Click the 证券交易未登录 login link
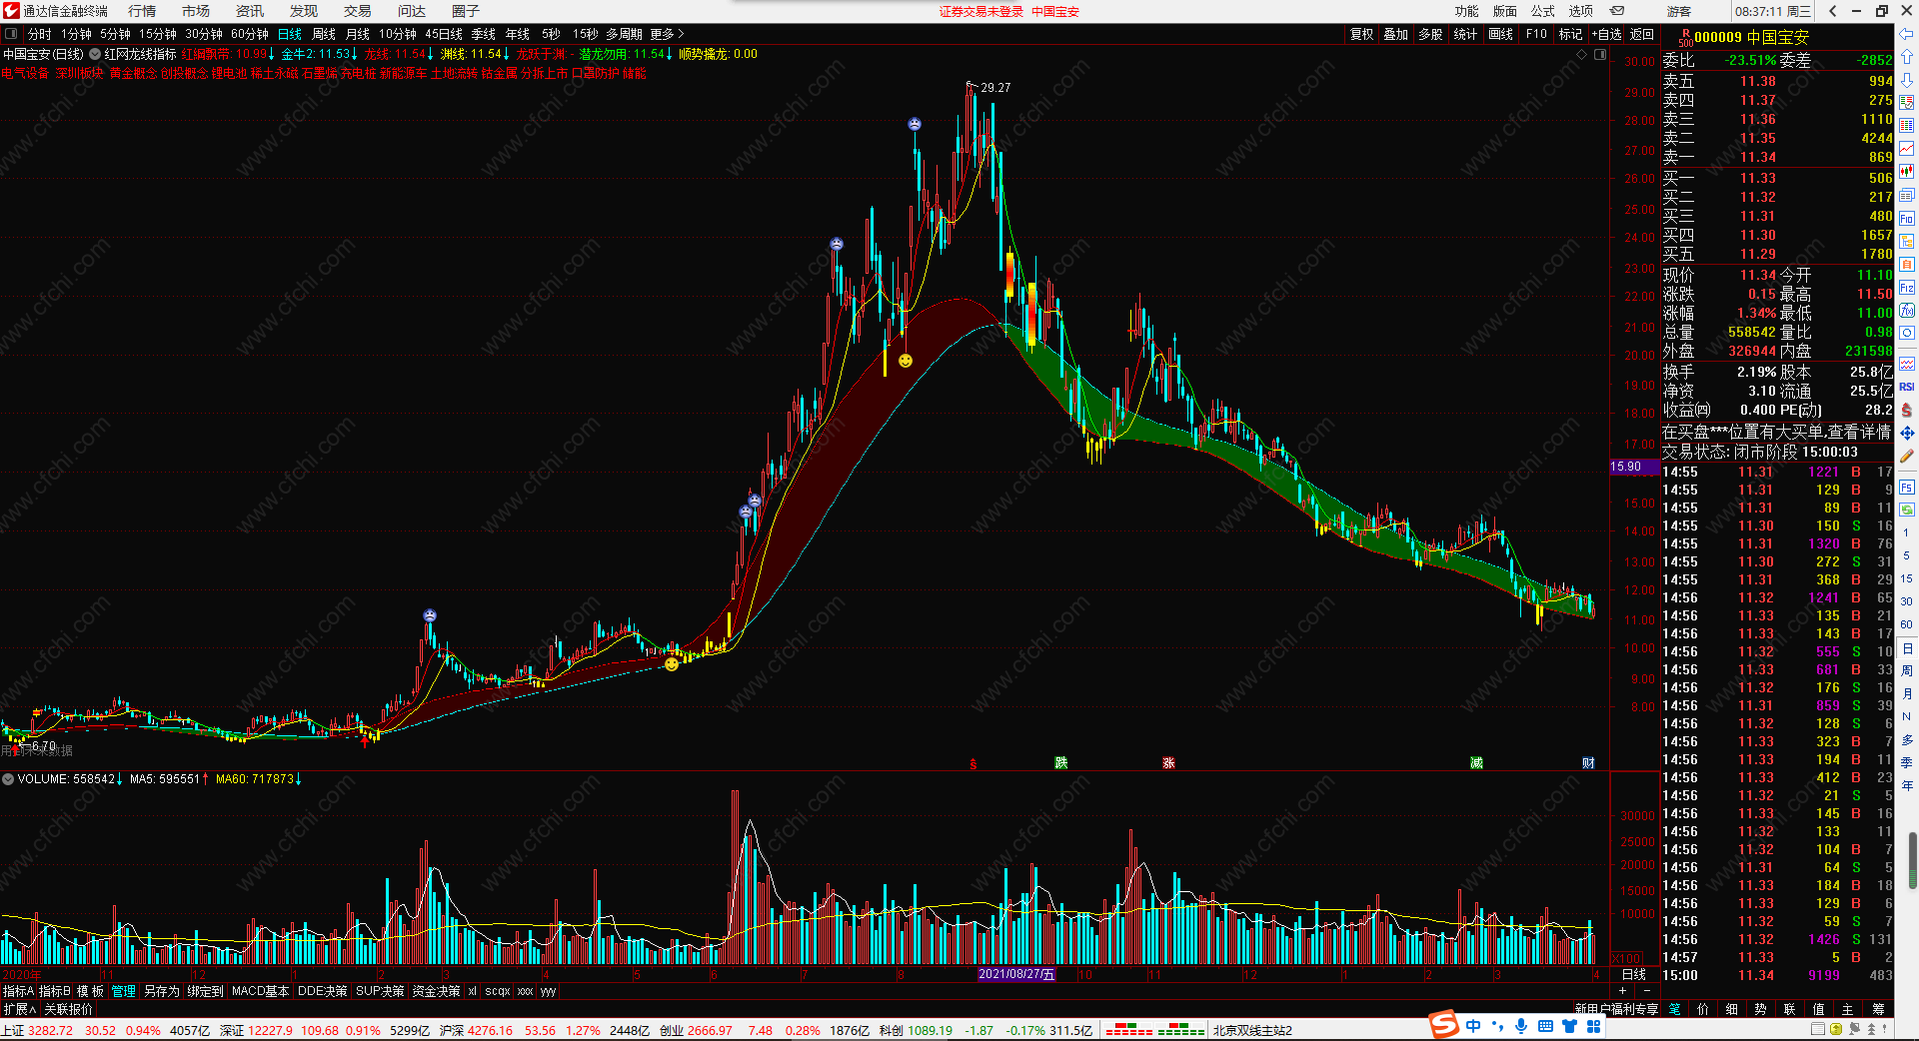This screenshot has height=1041, width=1919. pyautogui.click(x=980, y=11)
